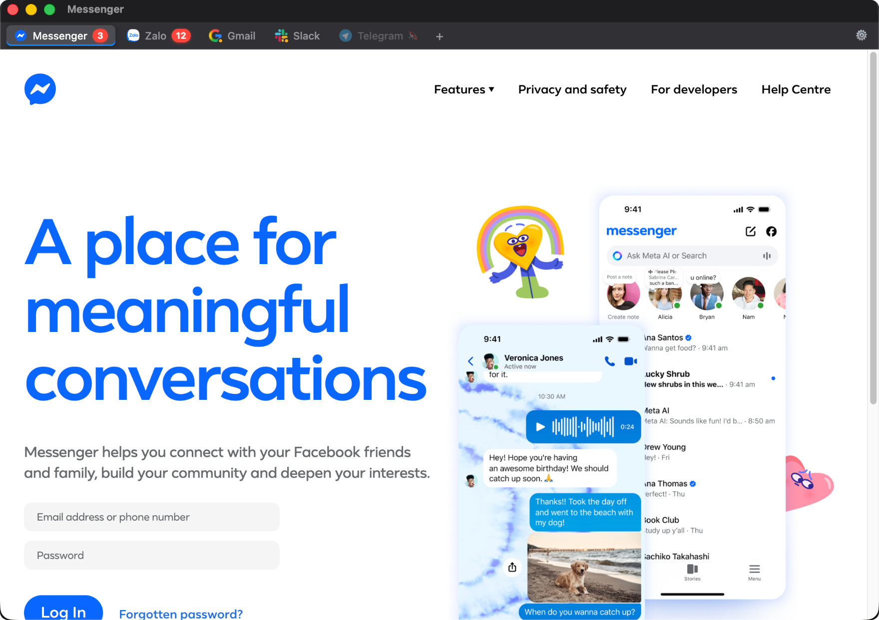Click the dog on beach photo
This screenshot has height=620, width=879.
(584, 567)
